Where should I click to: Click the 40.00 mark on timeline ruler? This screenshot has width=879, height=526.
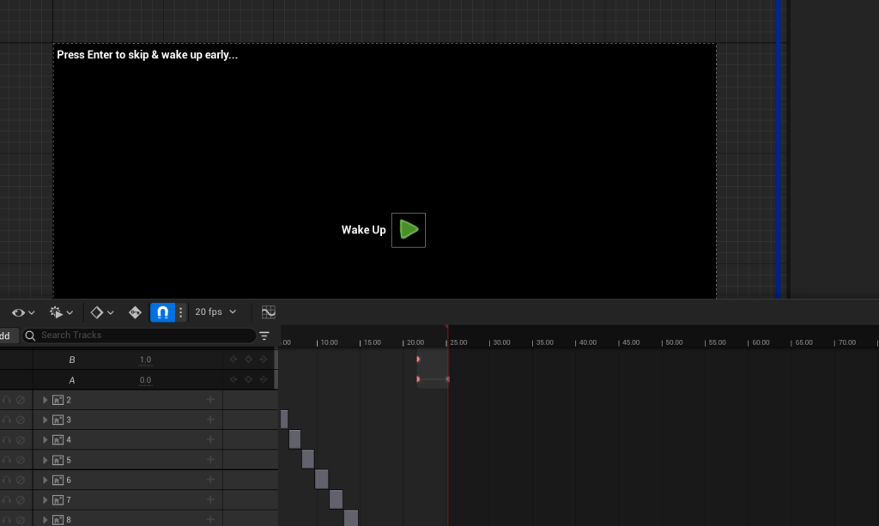click(x=586, y=342)
